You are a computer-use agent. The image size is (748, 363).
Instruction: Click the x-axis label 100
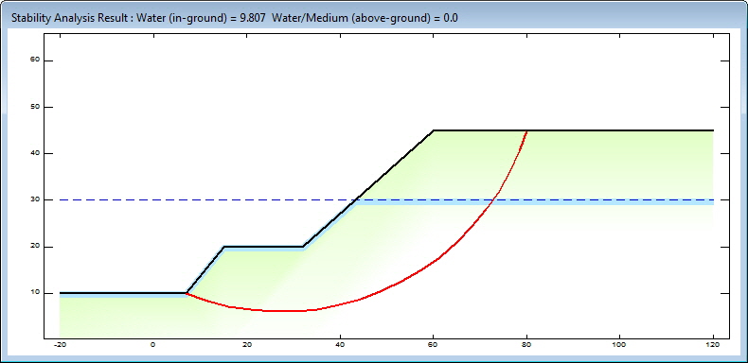pyautogui.click(x=619, y=345)
